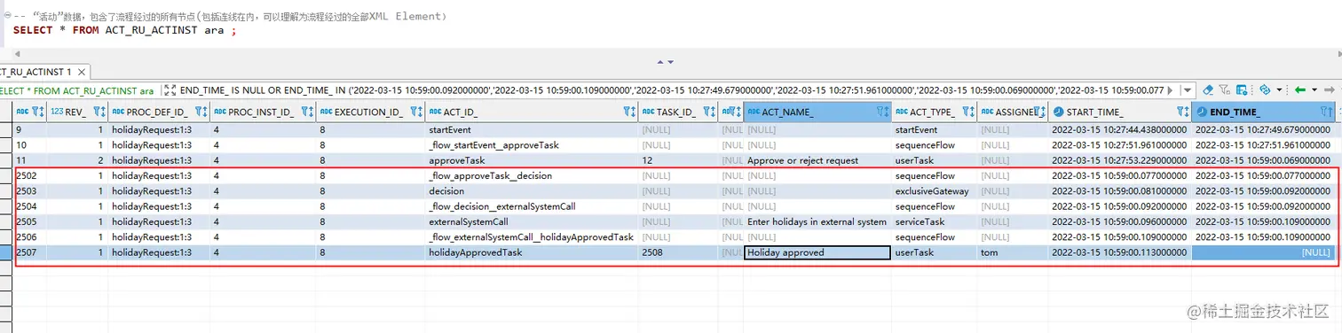The height and width of the screenshot is (333, 1342).
Task: Select cell Enter holidays in external system
Action: [x=817, y=221]
